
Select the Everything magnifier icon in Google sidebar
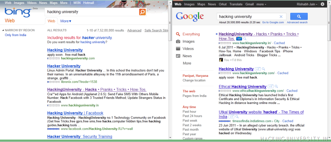[x=178, y=34]
